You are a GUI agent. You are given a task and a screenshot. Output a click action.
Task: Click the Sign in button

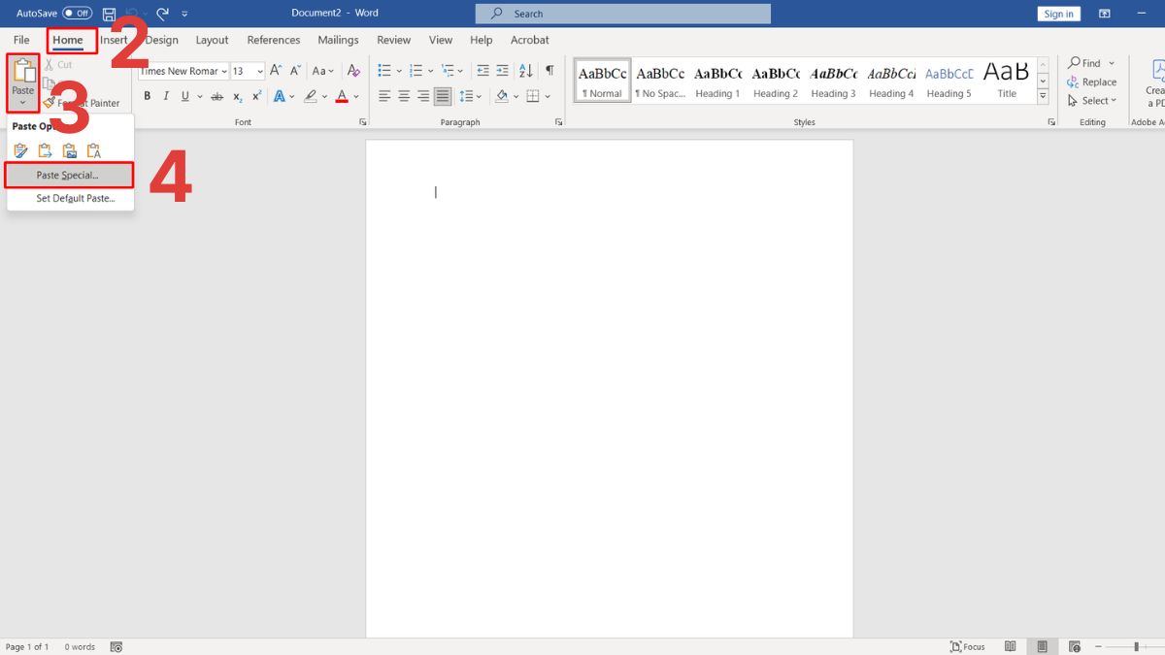point(1058,13)
